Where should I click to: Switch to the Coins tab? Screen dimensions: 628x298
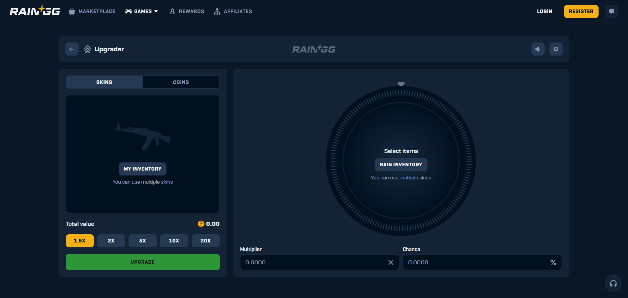(x=181, y=82)
